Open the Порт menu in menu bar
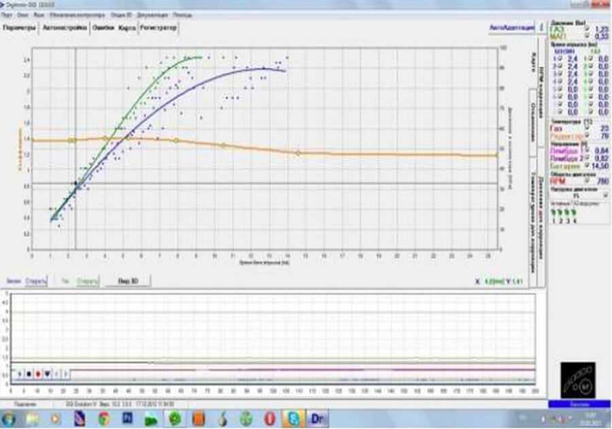Viewport: 612px width, 429px height. pyautogui.click(x=6, y=14)
